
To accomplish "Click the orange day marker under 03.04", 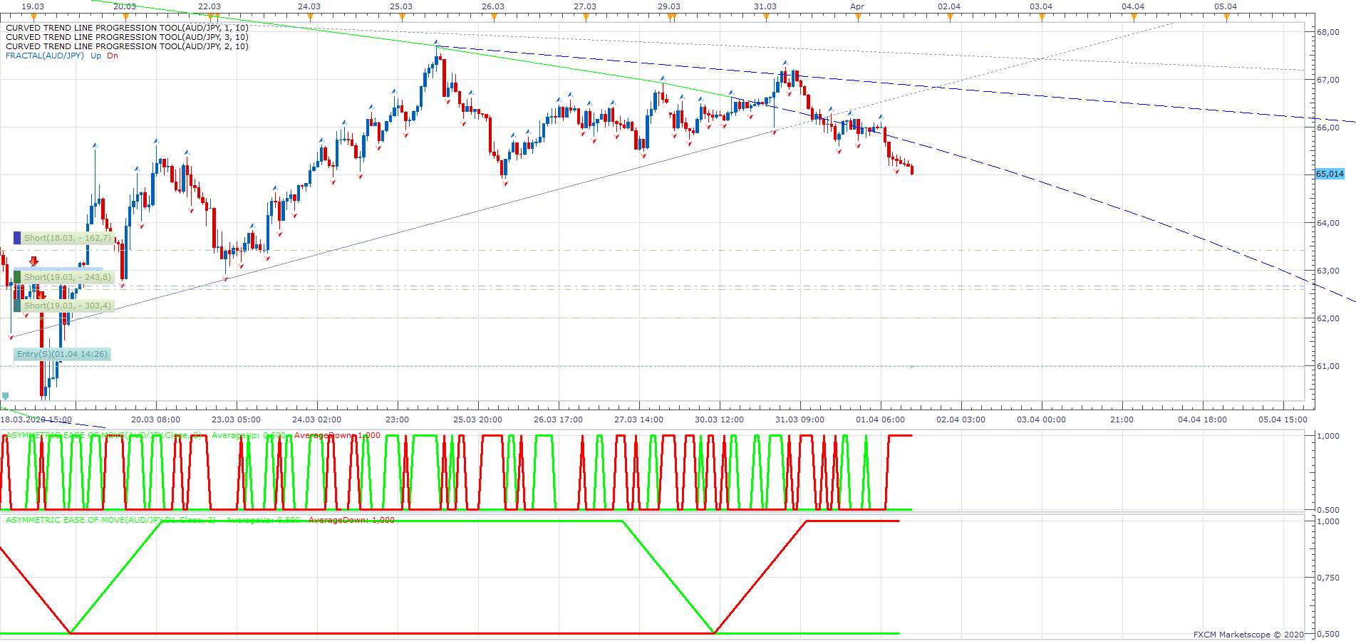I will pos(1042,17).
